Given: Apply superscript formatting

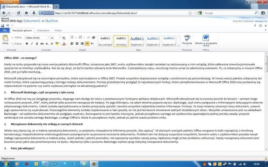Looking at the screenshot, I should pyautogui.click(x=52, y=44).
